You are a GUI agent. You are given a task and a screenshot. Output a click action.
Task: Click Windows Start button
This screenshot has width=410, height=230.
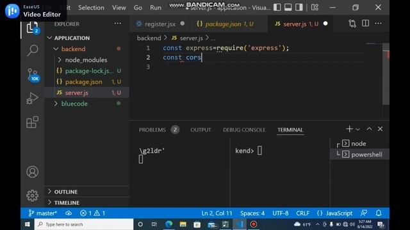pyautogui.click(x=27, y=224)
